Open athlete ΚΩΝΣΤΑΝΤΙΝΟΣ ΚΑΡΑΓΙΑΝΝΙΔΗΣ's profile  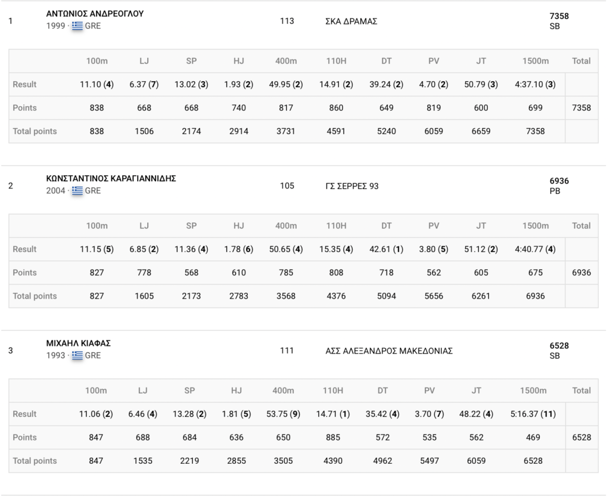(x=111, y=178)
